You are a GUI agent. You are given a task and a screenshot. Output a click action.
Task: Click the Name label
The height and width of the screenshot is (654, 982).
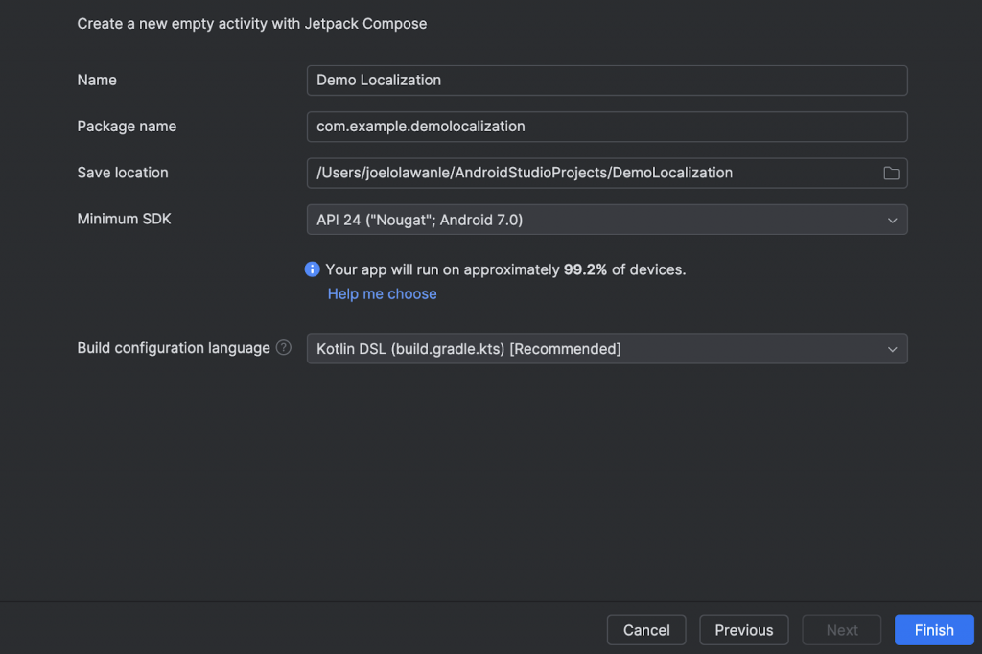(97, 81)
